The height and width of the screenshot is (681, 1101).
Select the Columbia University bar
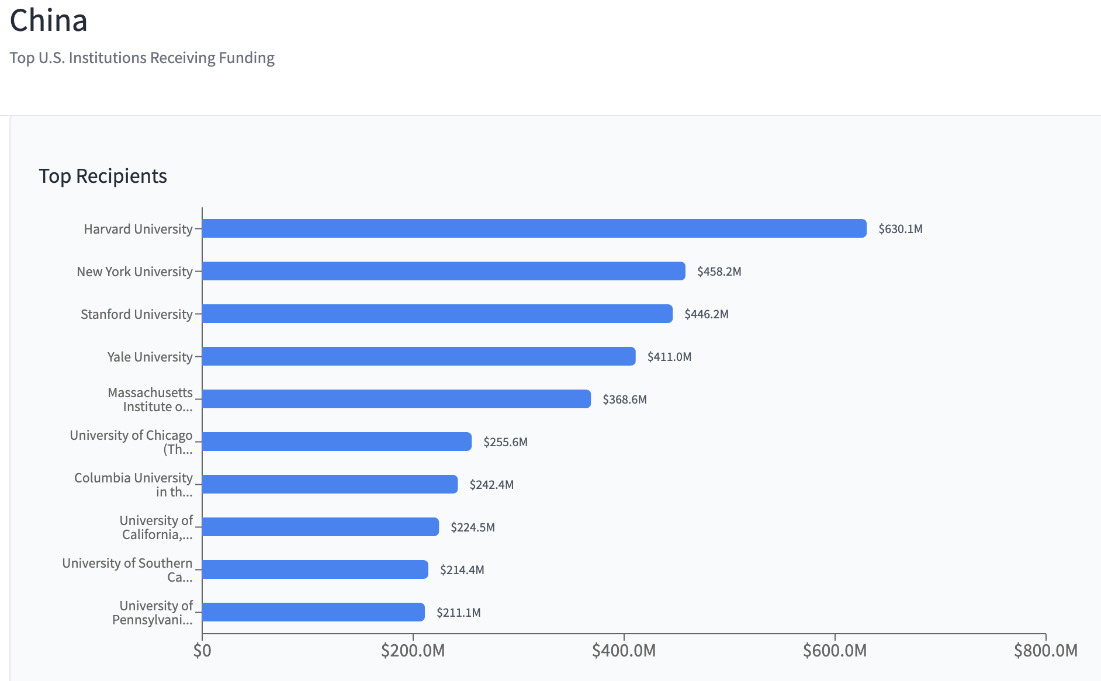(x=330, y=484)
